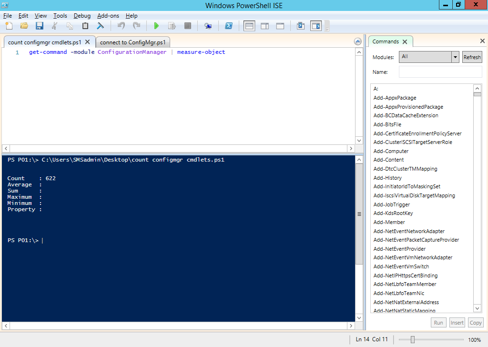Image resolution: width=488 pixels, height=347 pixels.
Task: Close the count configmgr cmdlets.ps1 tab
Action: (88, 41)
